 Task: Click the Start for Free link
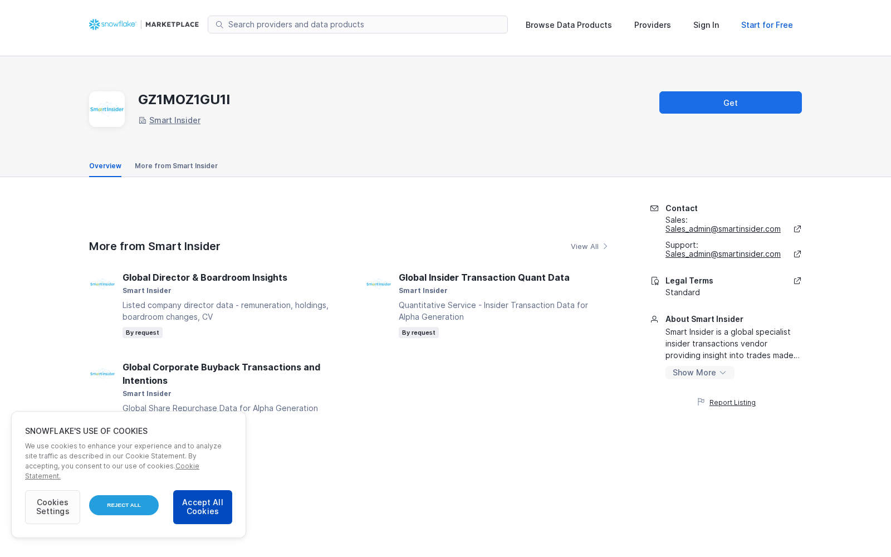[767, 25]
